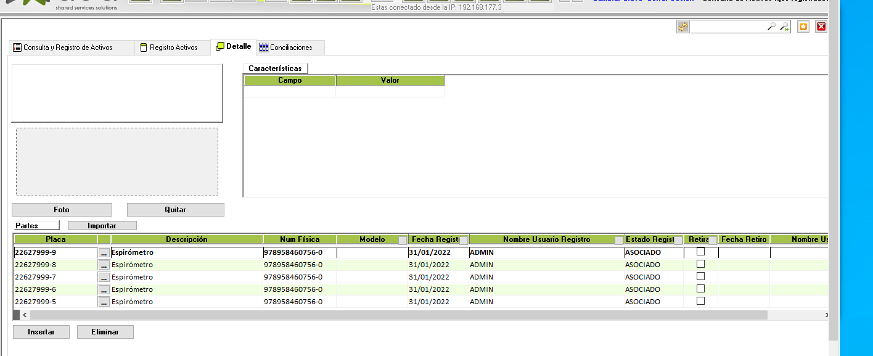Click the refresh arrows icon beside search box
The height and width of the screenshot is (356, 873).
(682, 27)
